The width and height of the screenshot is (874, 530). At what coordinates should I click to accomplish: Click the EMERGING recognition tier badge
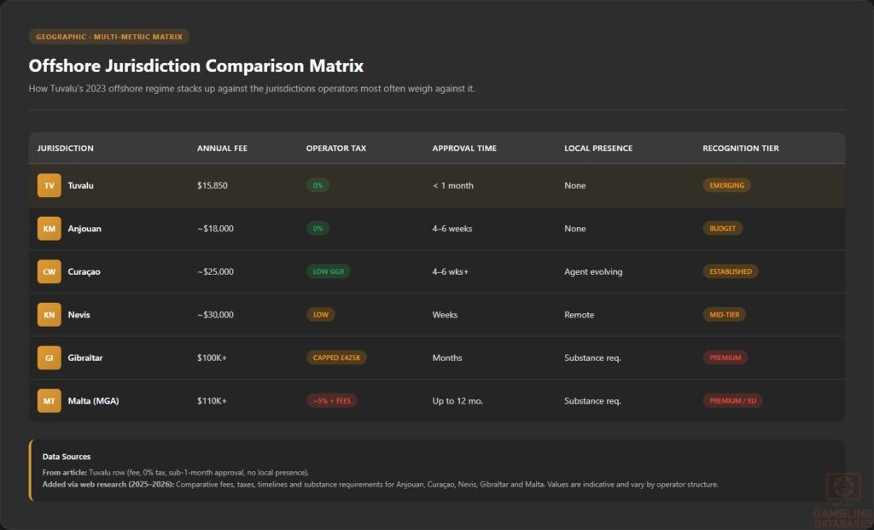[727, 185]
